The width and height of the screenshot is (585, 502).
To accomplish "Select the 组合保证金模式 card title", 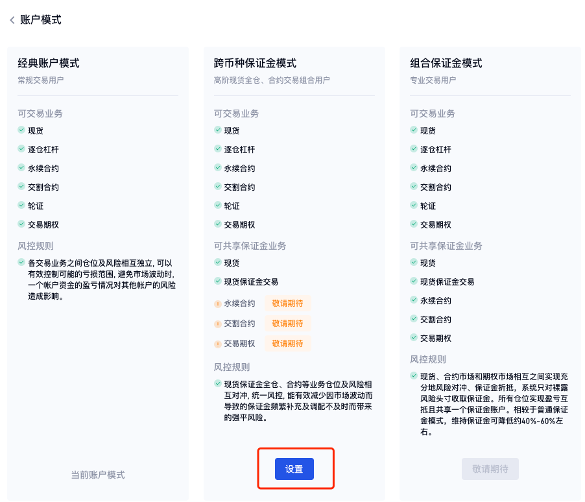I will [x=446, y=64].
